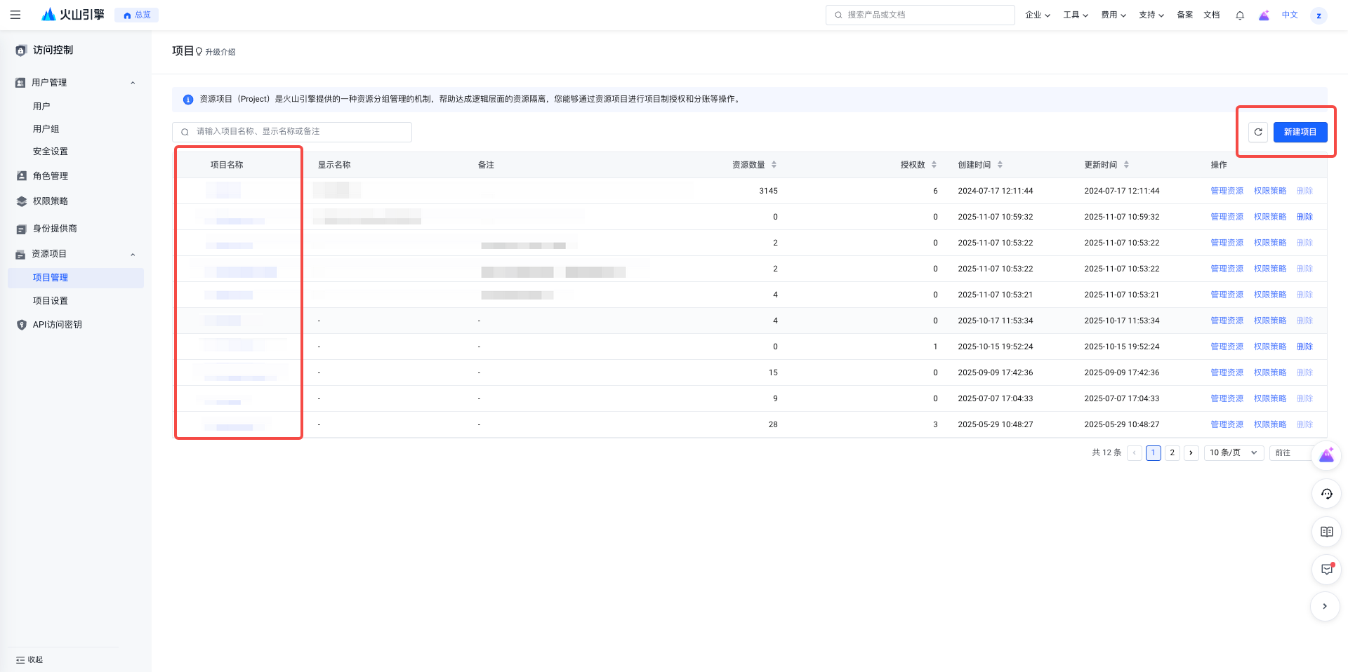Image resolution: width=1348 pixels, height=672 pixels.
Task: Sort the table by 更新时间
Action: point(1126,165)
